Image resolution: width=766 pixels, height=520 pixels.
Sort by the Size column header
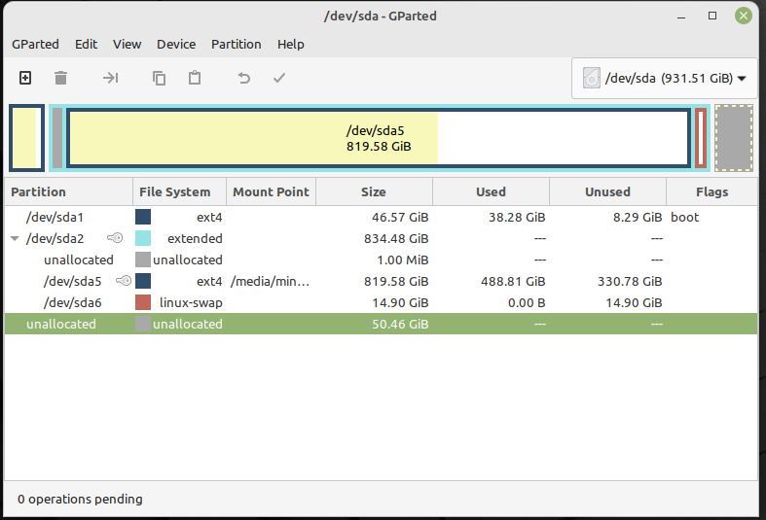click(x=374, y=191)
